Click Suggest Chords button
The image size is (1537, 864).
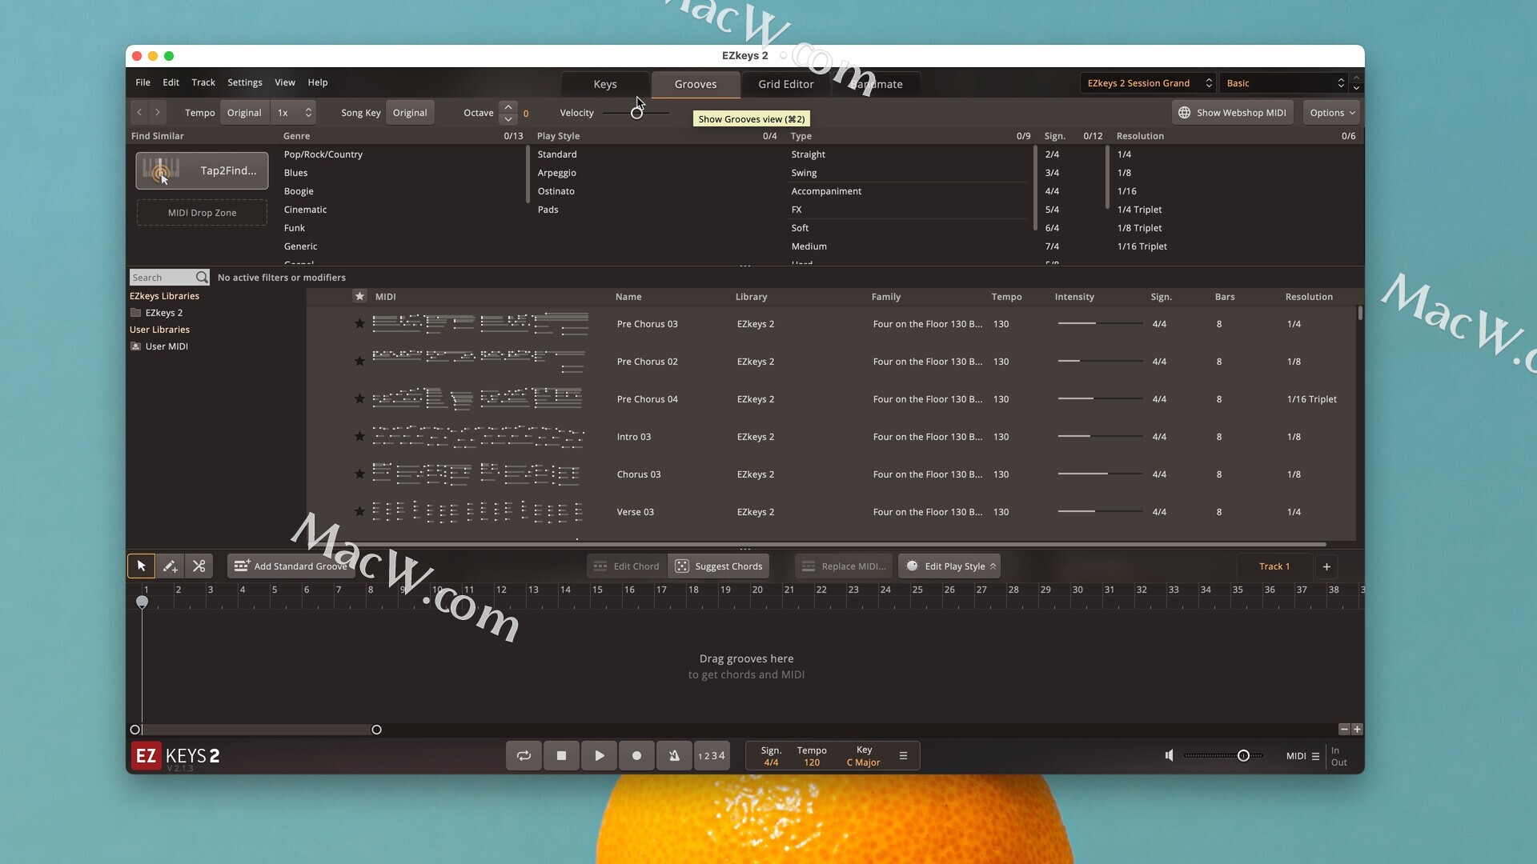pos(719,566)
